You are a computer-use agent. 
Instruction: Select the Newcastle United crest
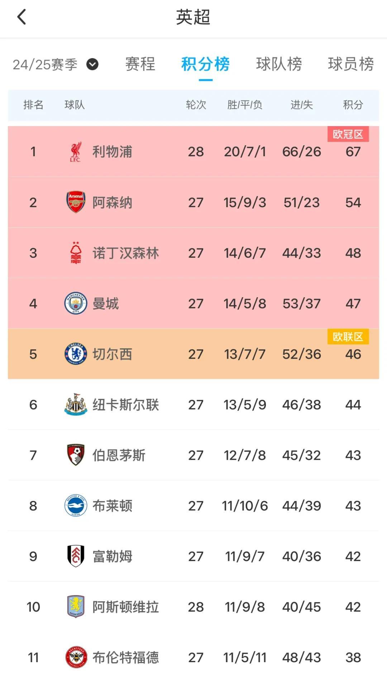click(76, 405)
